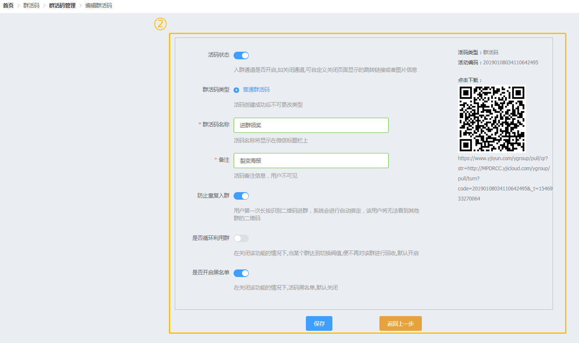Click the 备注 input field

pos(311,161)
